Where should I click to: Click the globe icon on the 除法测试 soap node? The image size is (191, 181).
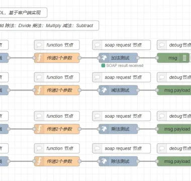tap(104, 161)
